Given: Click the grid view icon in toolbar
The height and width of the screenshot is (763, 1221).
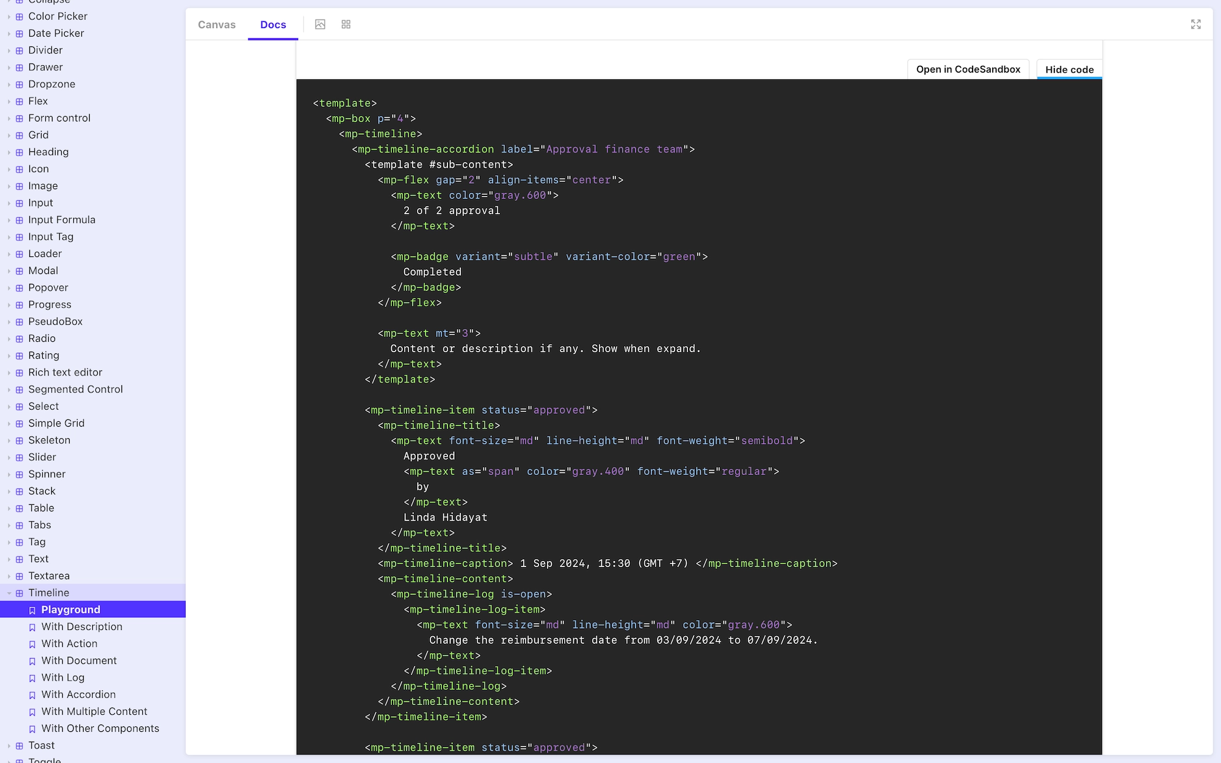Looking at the screenshot, I should click(x=346, y=24).
